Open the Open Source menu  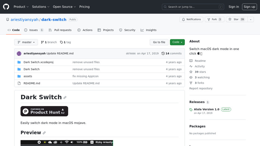click(64, 7)
